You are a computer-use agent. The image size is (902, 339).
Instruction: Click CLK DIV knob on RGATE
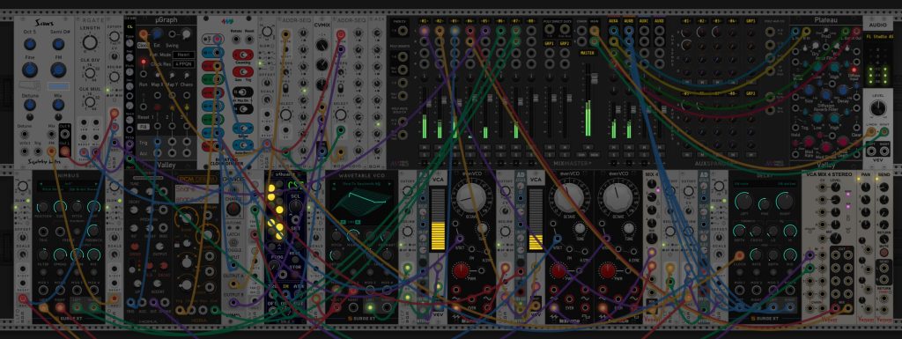pyautogui.click(x=90, y=73)
